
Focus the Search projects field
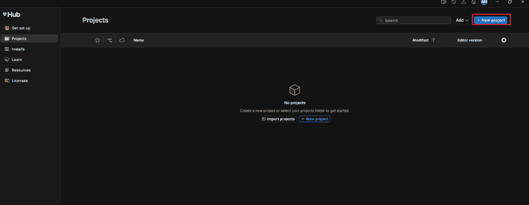[414, 20]
